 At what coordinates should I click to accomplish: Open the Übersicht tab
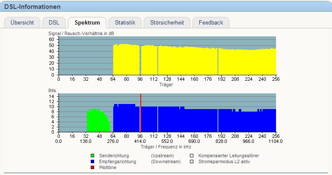tap(22, 22)
